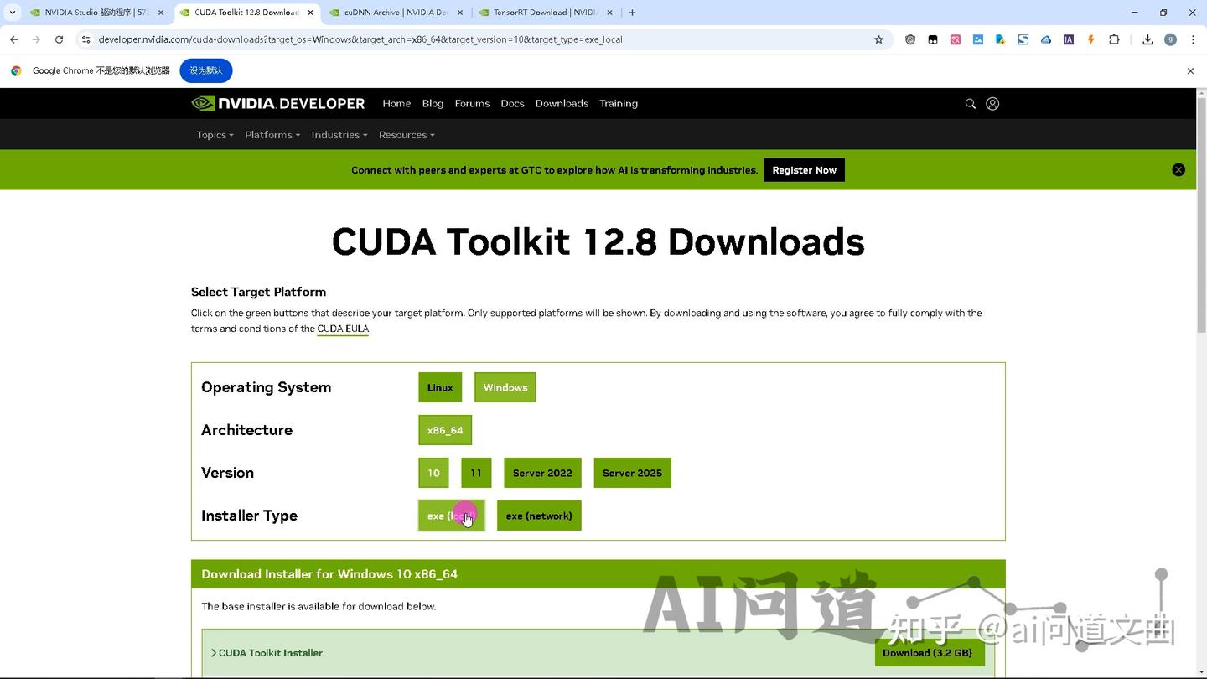The width and height of the screenshot is (1207, 679).
Task: Open search on NVIDIA Developer site
Action: click(970, 103)
